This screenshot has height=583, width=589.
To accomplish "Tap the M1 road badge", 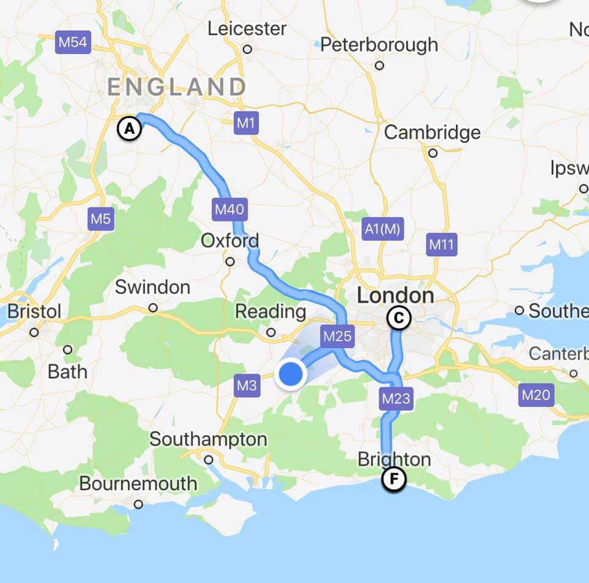I will click(x=246, y=123).
